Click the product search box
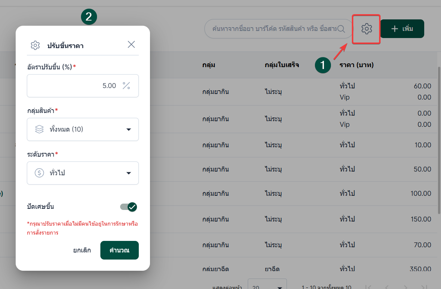Image resolution: width=441 pixels, height=289 pixels. point(274,29)
